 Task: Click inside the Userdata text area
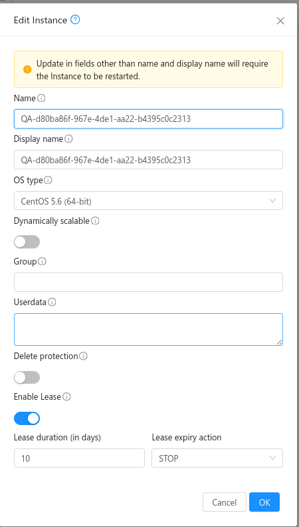coord(148,329)
